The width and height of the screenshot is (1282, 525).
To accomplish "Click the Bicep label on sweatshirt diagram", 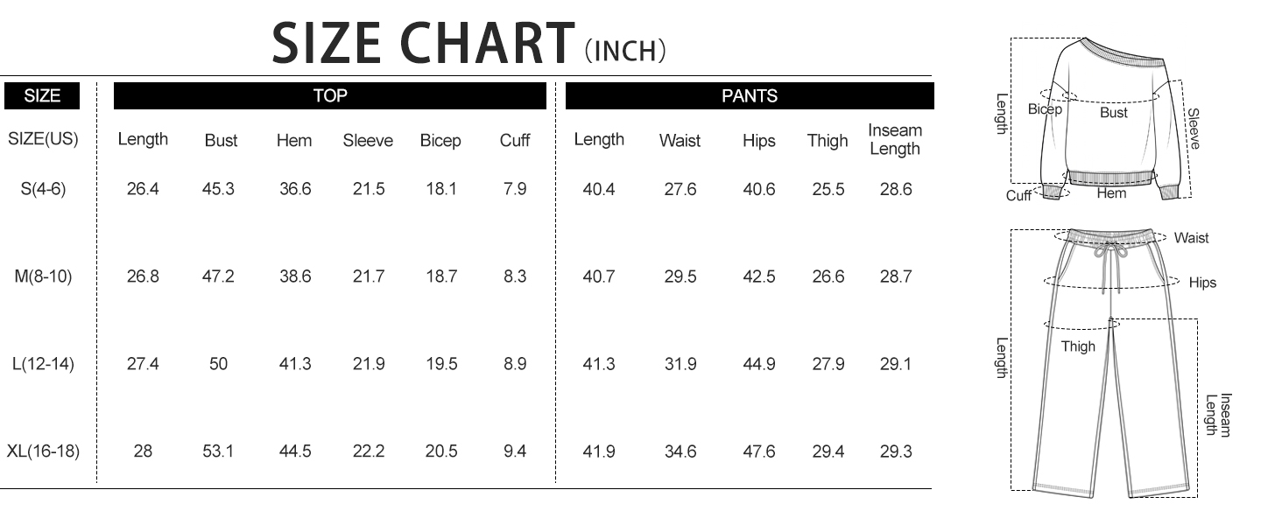I will (x=1045, y=109).
